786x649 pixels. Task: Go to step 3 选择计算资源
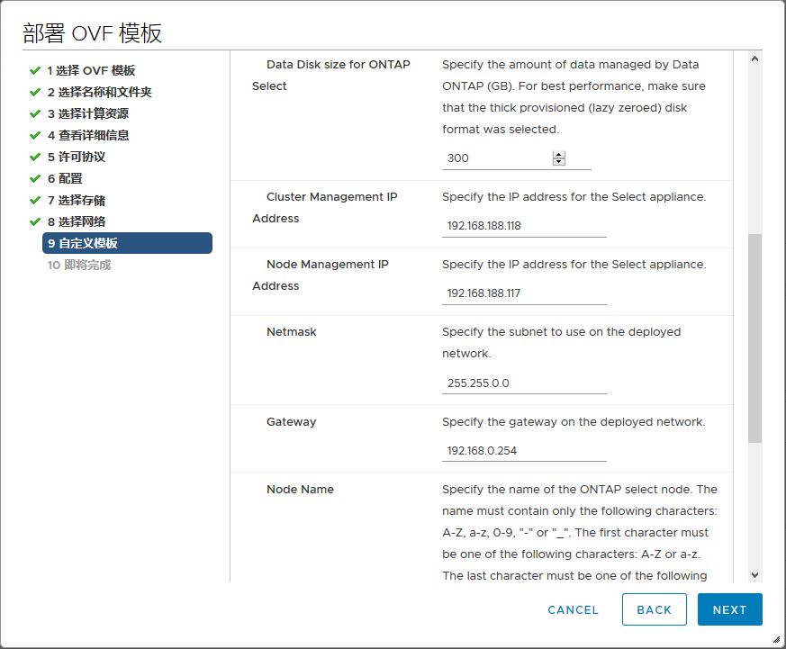click(x=87, y=113)
